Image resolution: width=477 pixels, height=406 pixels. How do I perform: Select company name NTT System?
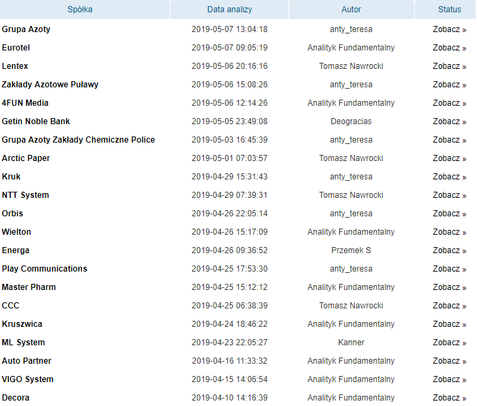coord(25,195)
